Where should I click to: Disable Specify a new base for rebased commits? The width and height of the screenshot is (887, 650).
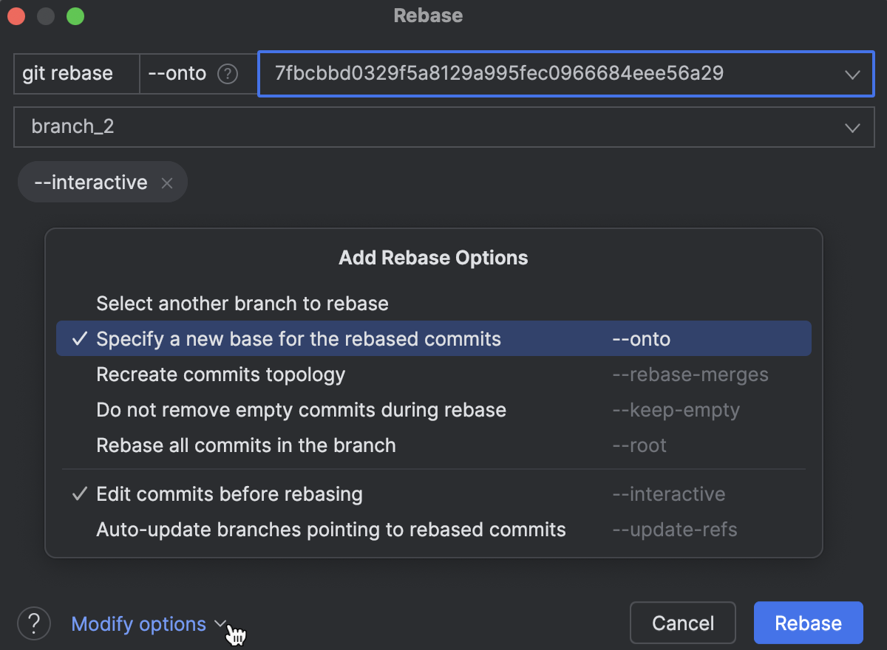coord(299,338)
